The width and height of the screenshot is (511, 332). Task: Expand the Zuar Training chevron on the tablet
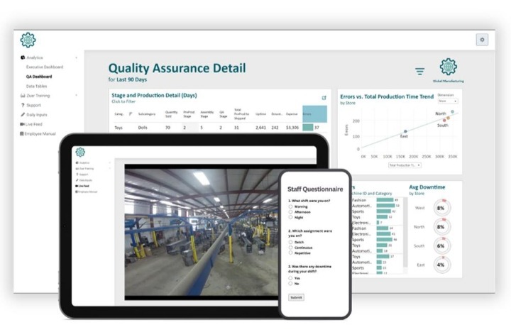110,168
